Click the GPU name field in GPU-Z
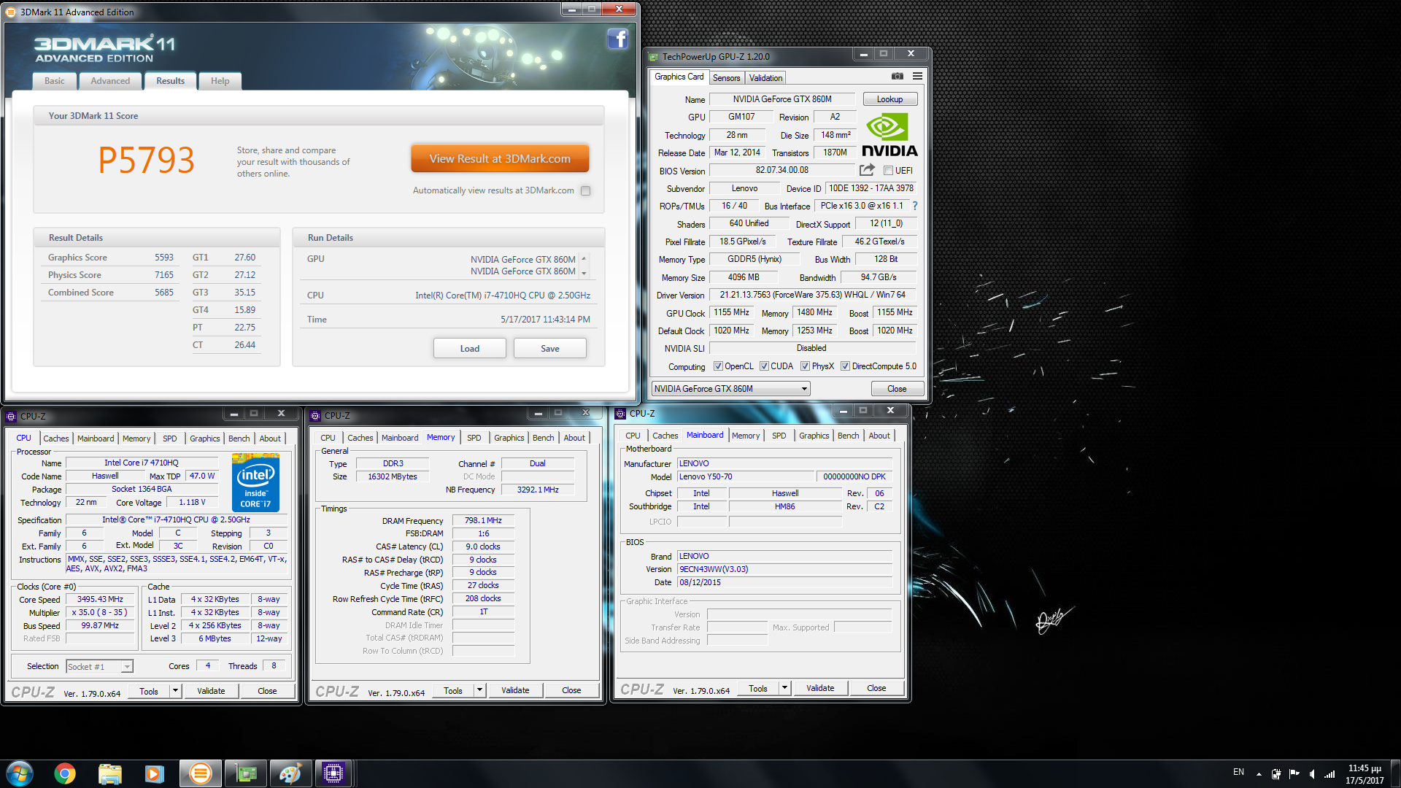The height and width of the screenshot is (788, 1401). point(782,99)
